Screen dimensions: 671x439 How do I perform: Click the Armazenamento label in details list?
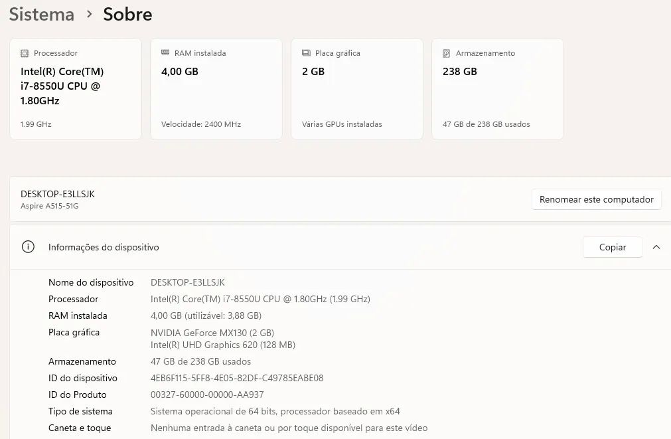click(82, 361)
